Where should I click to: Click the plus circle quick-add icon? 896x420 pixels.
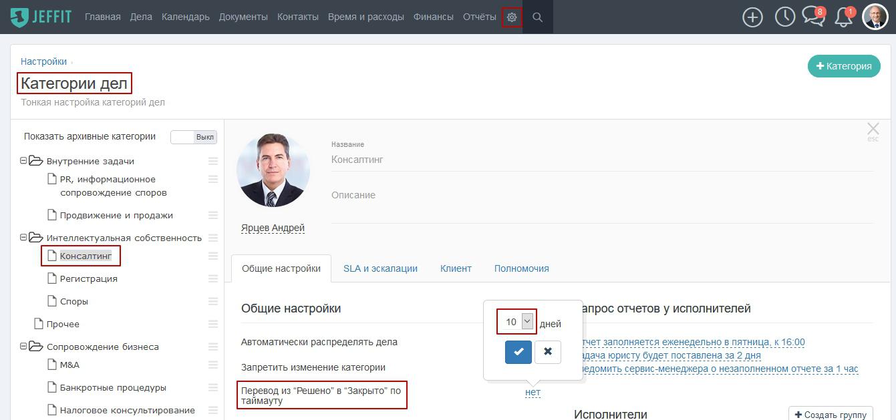[x=752, y=17]
